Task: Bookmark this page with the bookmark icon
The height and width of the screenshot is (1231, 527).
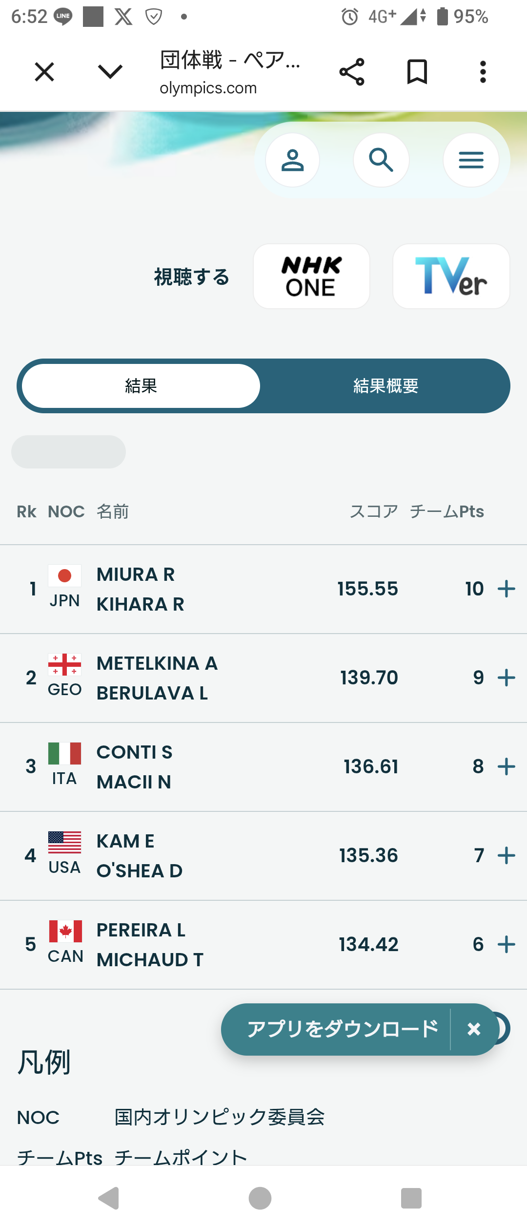Action: (417, 72)
